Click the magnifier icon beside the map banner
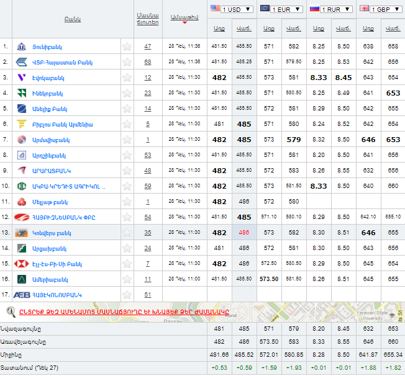405x376 pixels. (11, 311)
